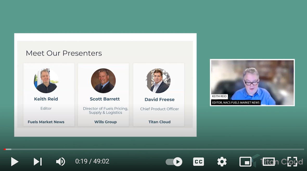307x171 pixels.
Task: Open video settings gear
Action: [x=222, y=162]
